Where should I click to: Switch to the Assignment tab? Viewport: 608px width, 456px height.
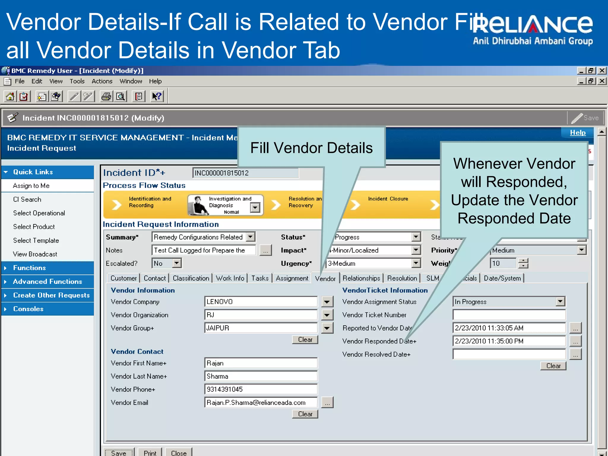pyautogui.click(x=292, y=278)
